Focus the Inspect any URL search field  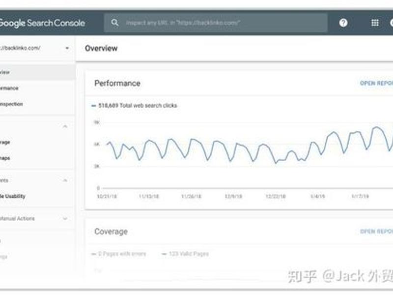(216, 23)
